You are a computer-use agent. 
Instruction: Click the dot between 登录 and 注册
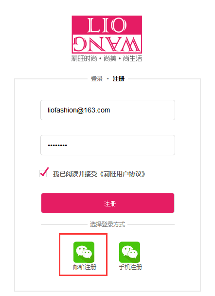[x=108, y=79]
